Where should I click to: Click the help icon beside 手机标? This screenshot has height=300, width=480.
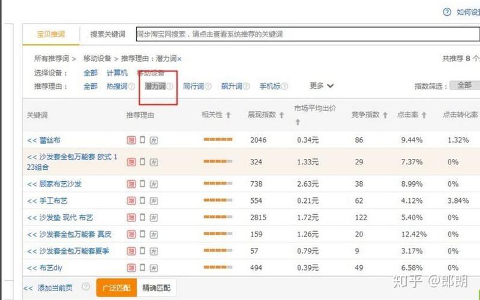[x=284, y=86]
